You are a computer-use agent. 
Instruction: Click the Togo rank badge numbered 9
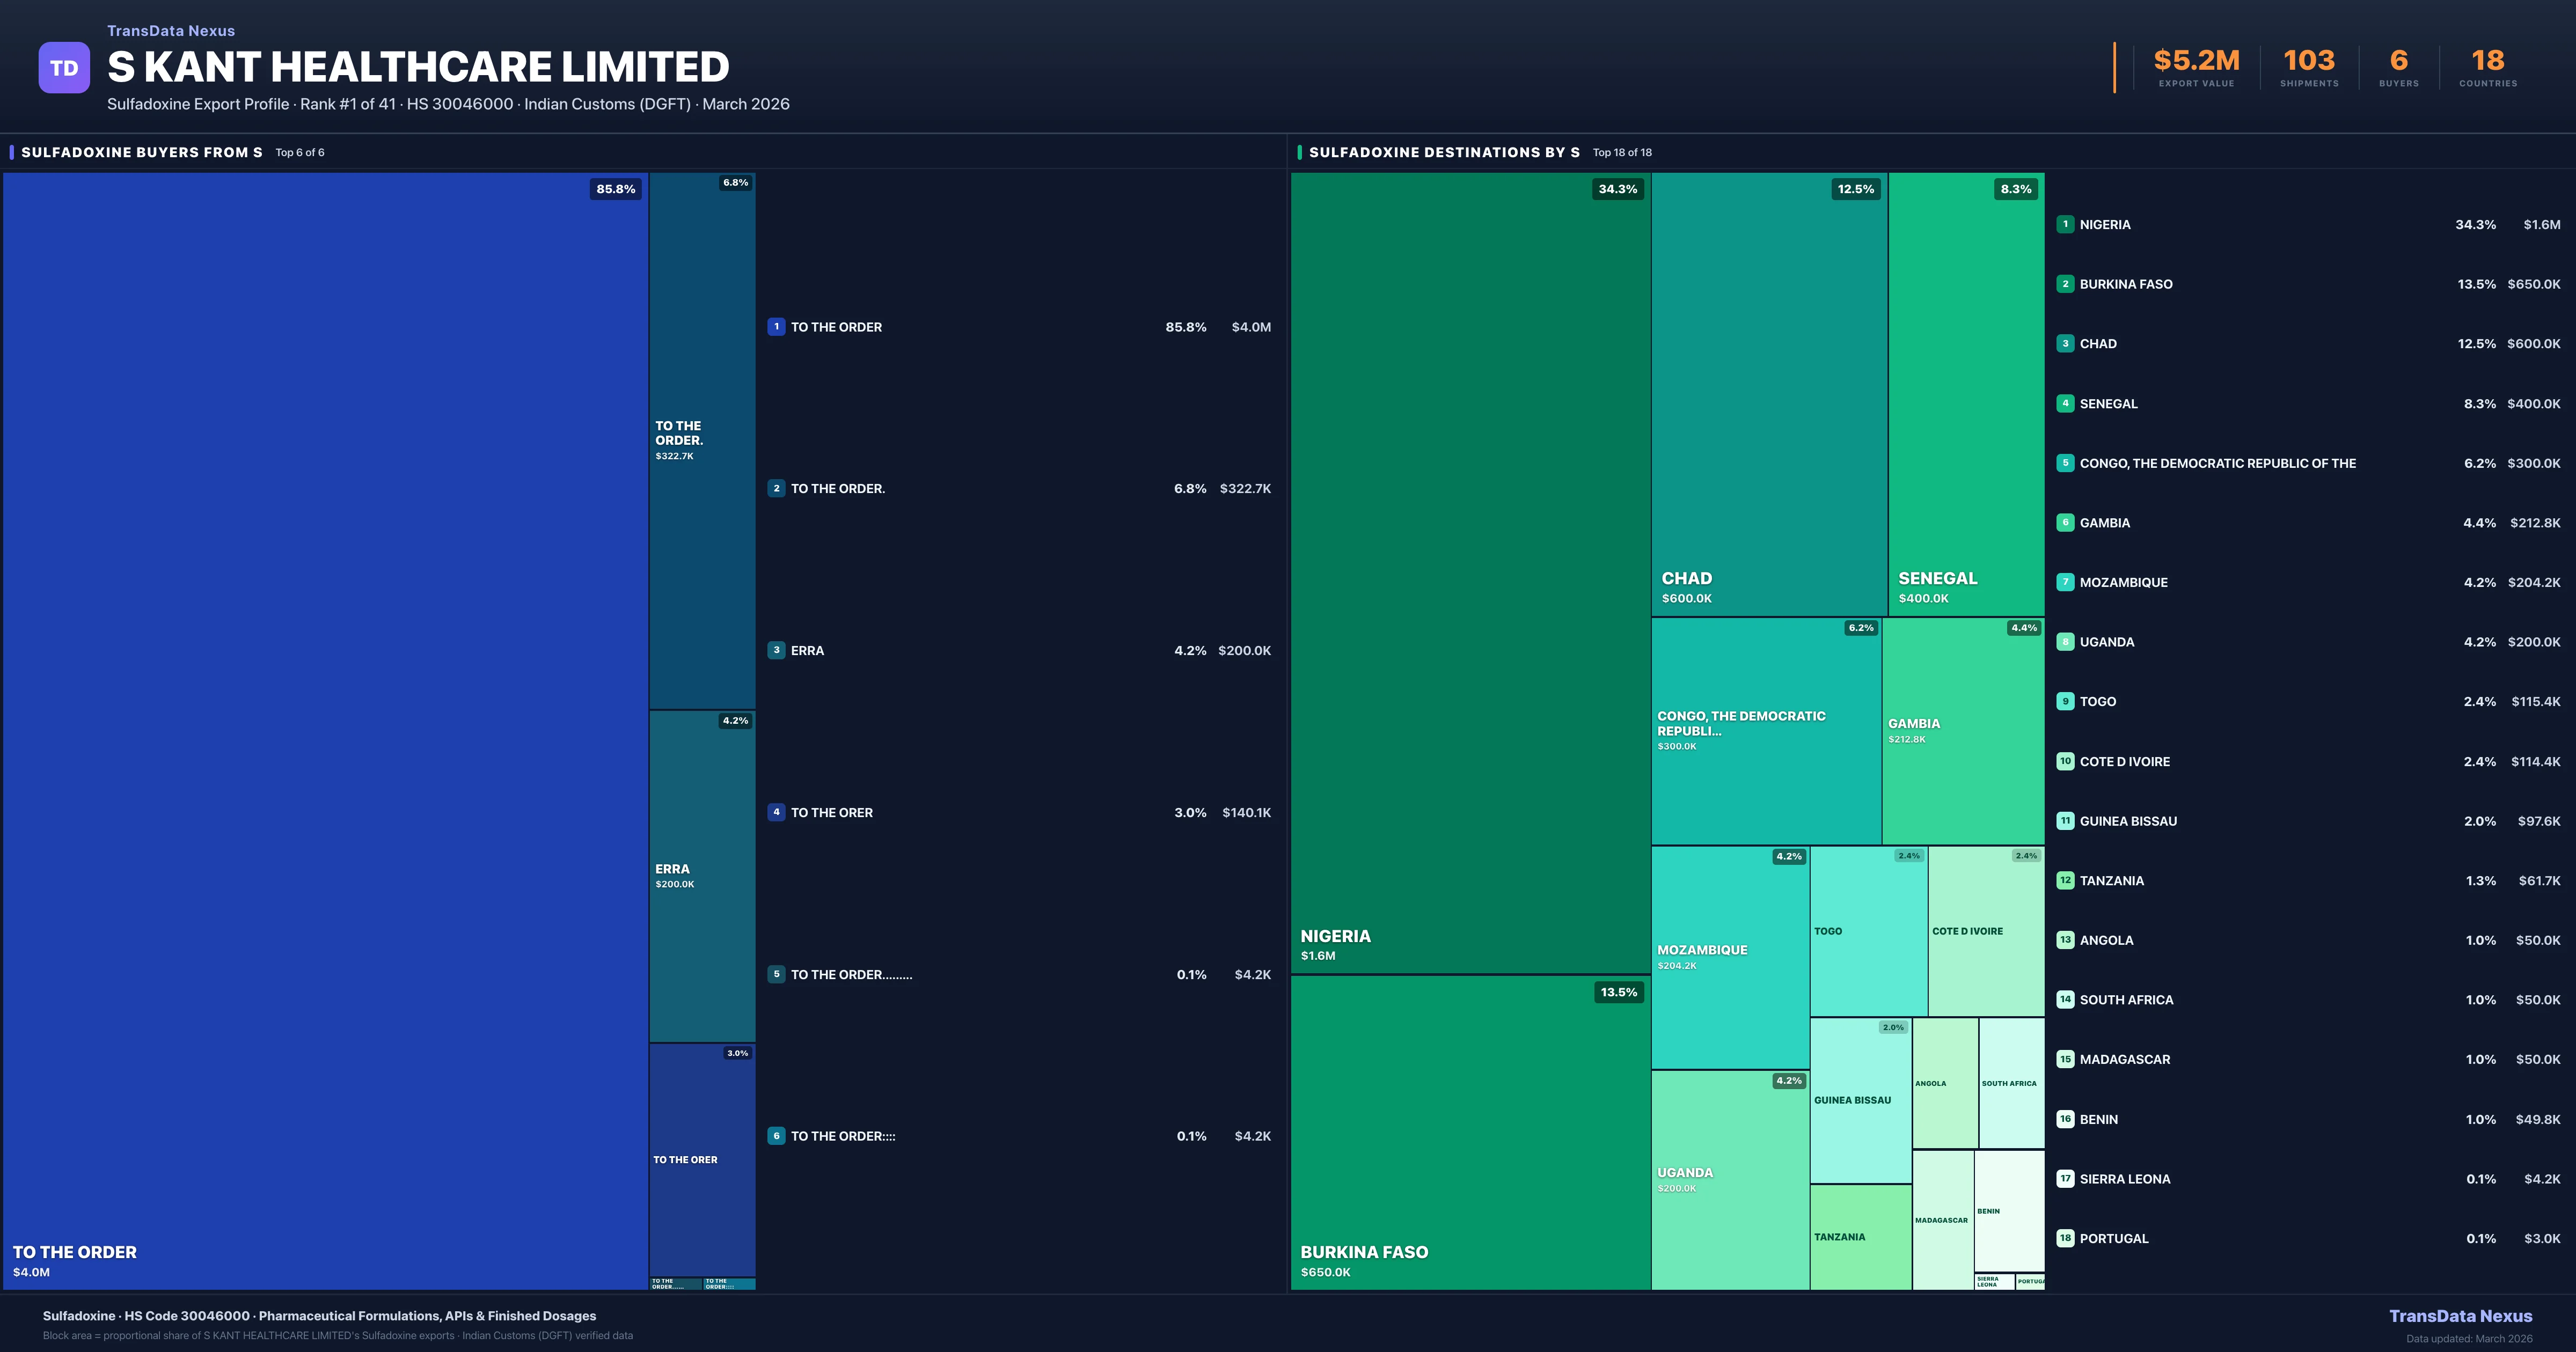[2065, 701]
